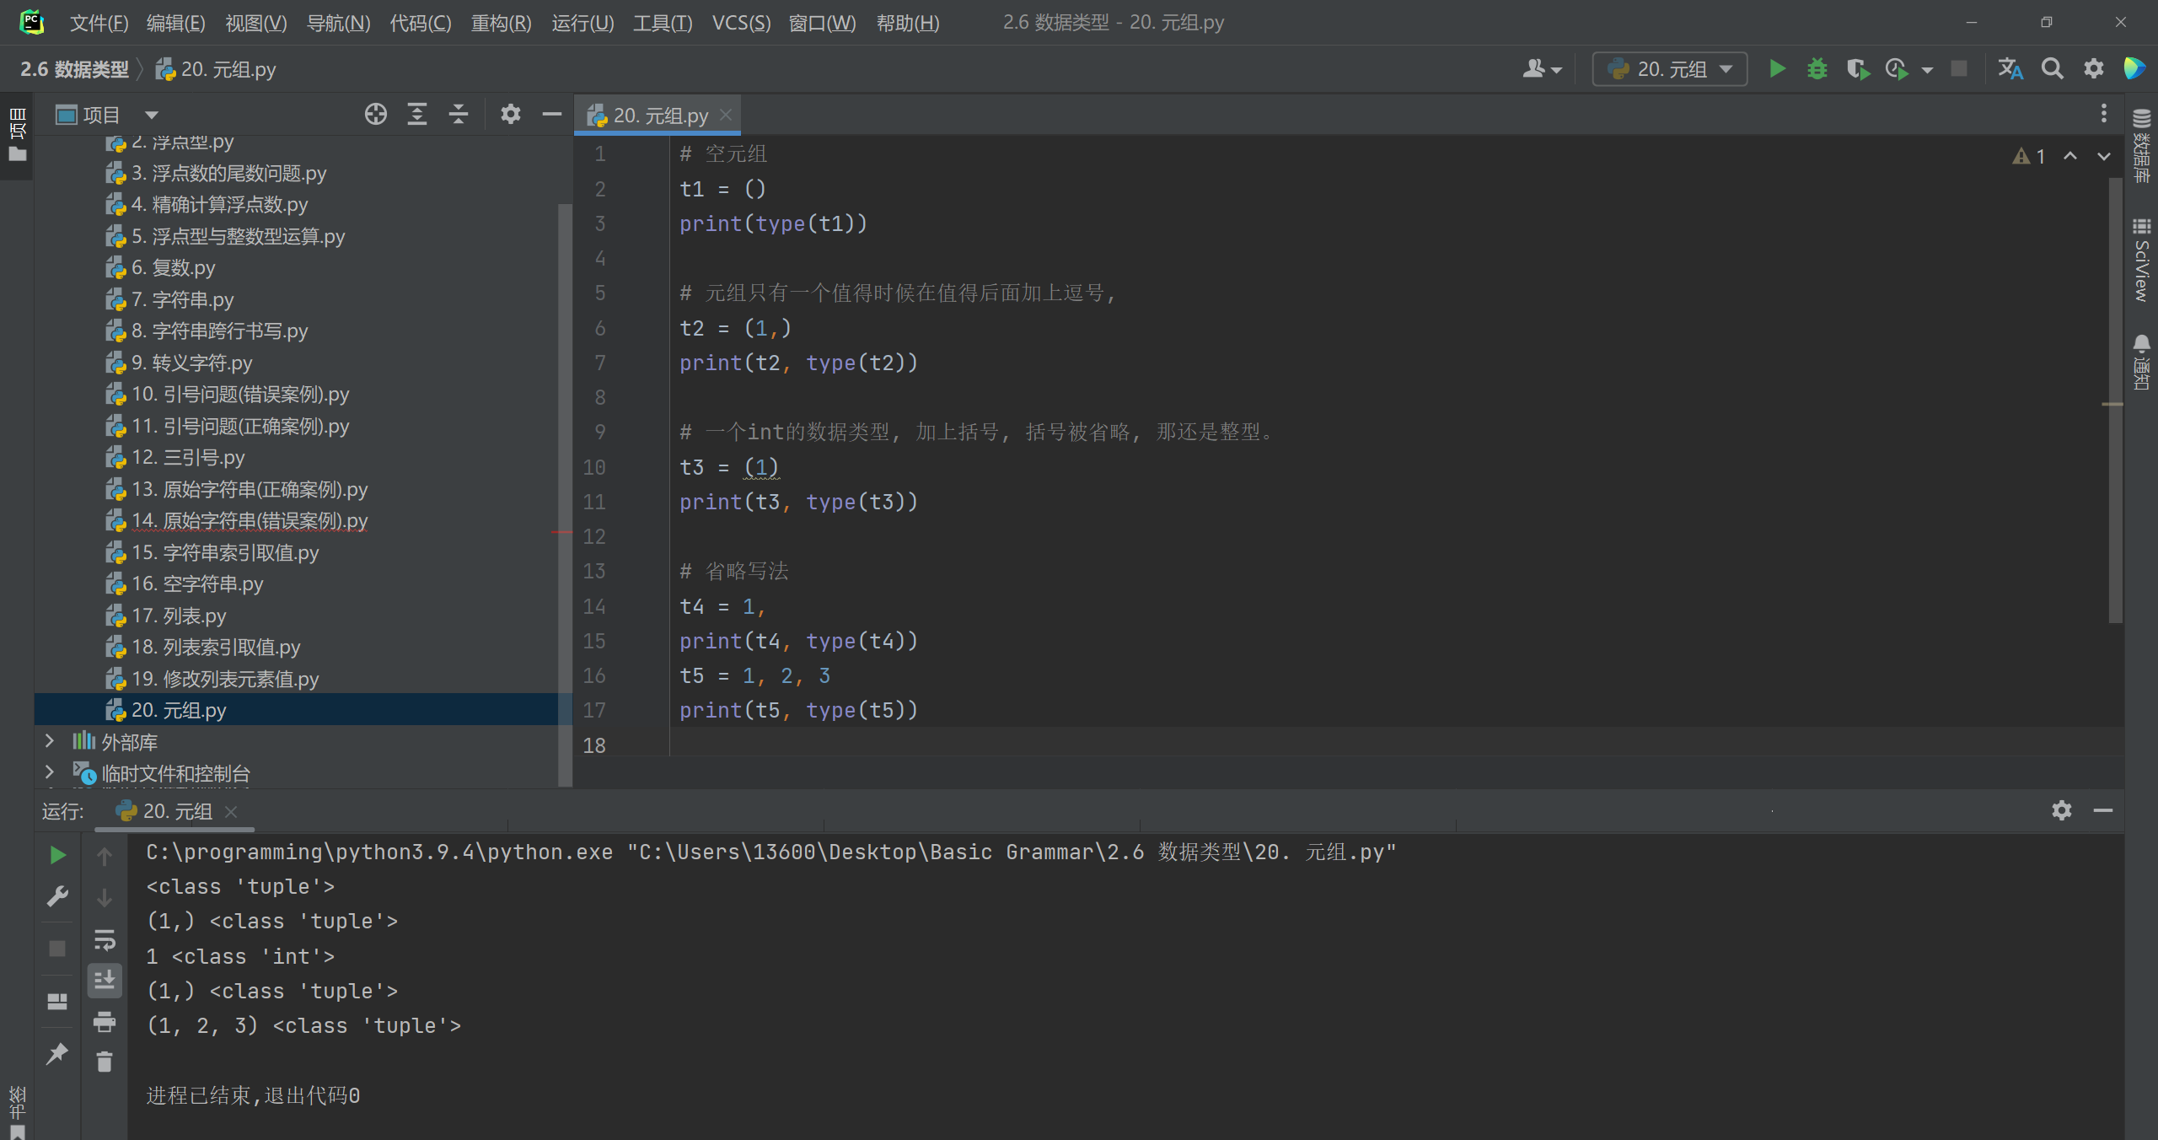Expand the 外部库 tree node

pyautogui.click(x=49, y=741)
